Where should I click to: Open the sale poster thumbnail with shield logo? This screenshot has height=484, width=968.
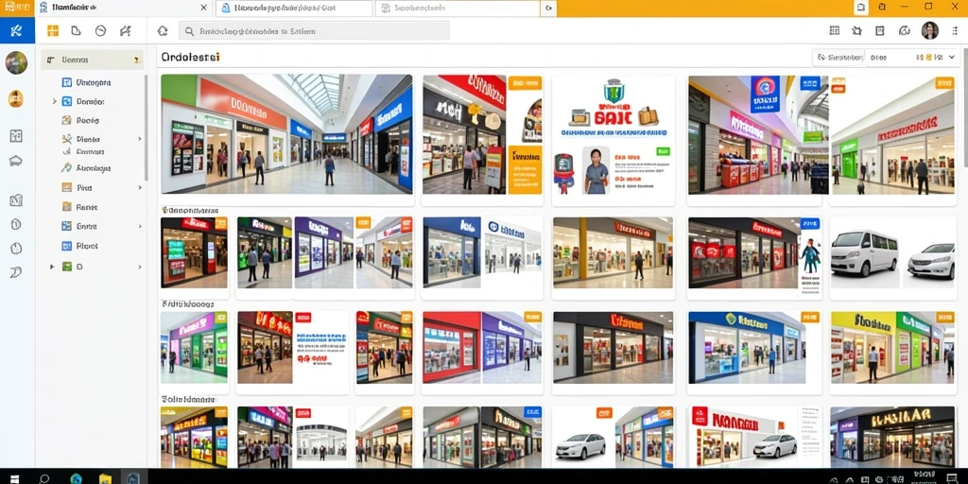click(613, 137)
